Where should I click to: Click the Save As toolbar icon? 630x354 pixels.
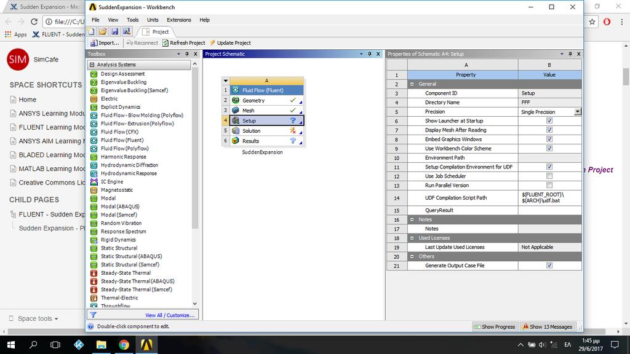pos(127,32)
